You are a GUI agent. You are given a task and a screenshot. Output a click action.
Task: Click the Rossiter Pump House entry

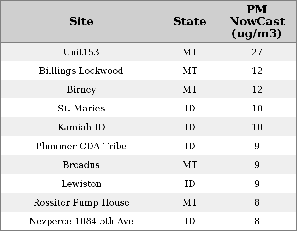click(x=81, y=203)
